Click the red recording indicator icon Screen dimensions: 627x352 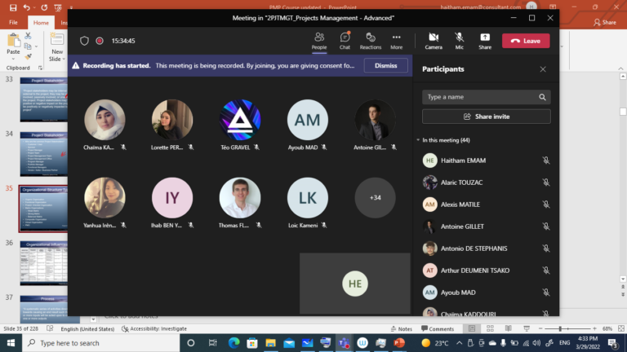tap(100, 41)
